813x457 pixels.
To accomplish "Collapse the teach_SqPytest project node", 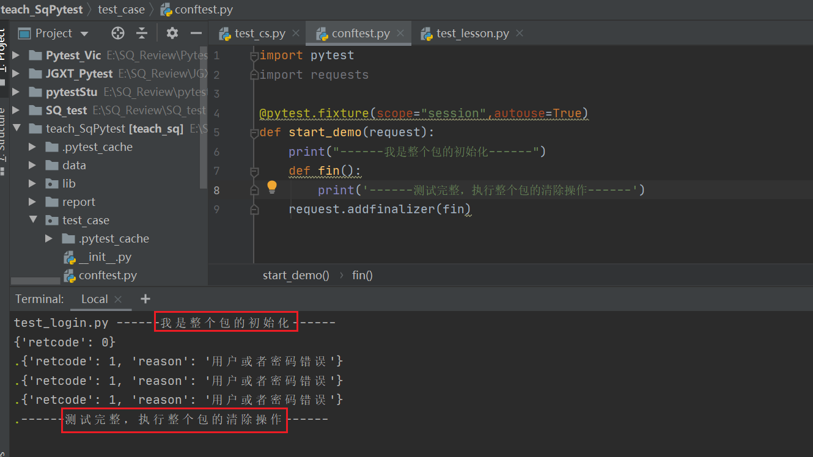I will [16, 129].
